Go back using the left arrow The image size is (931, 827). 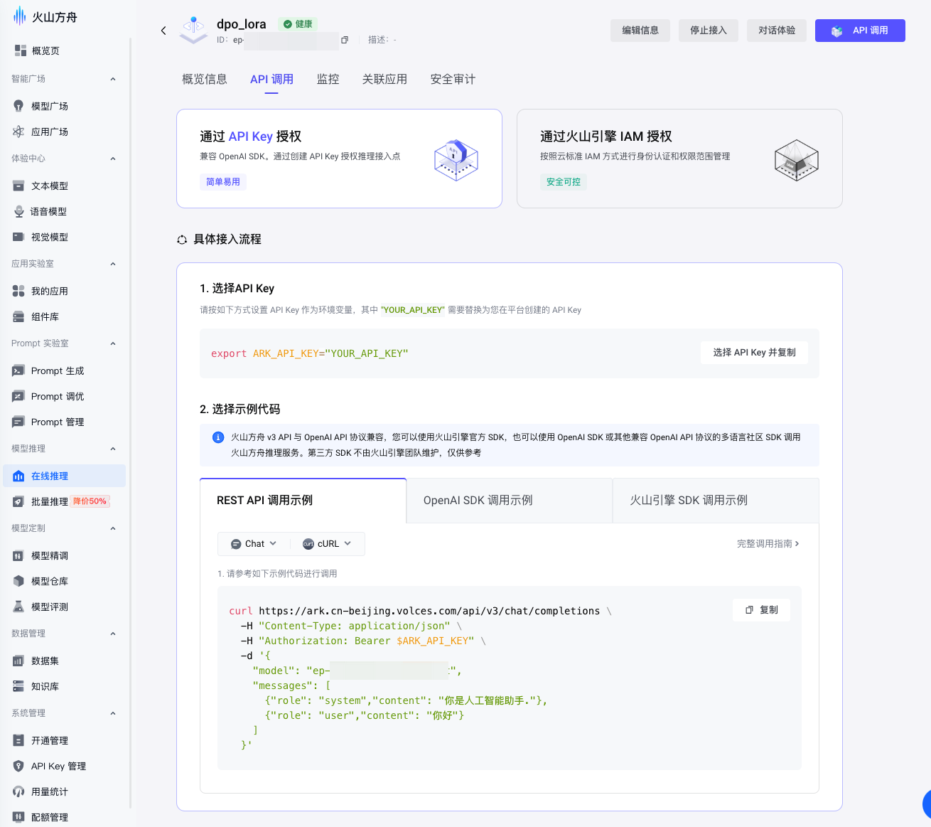click(163, 31)
